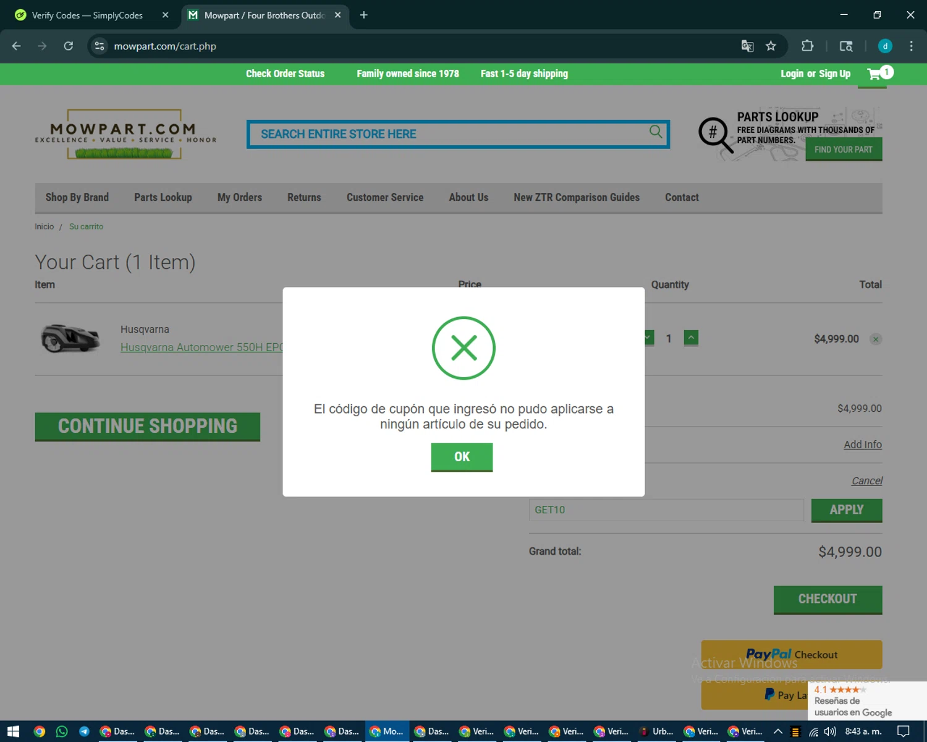Open the Add Info link
This screenshot has height=742, width=927.
tap(863, 445)
